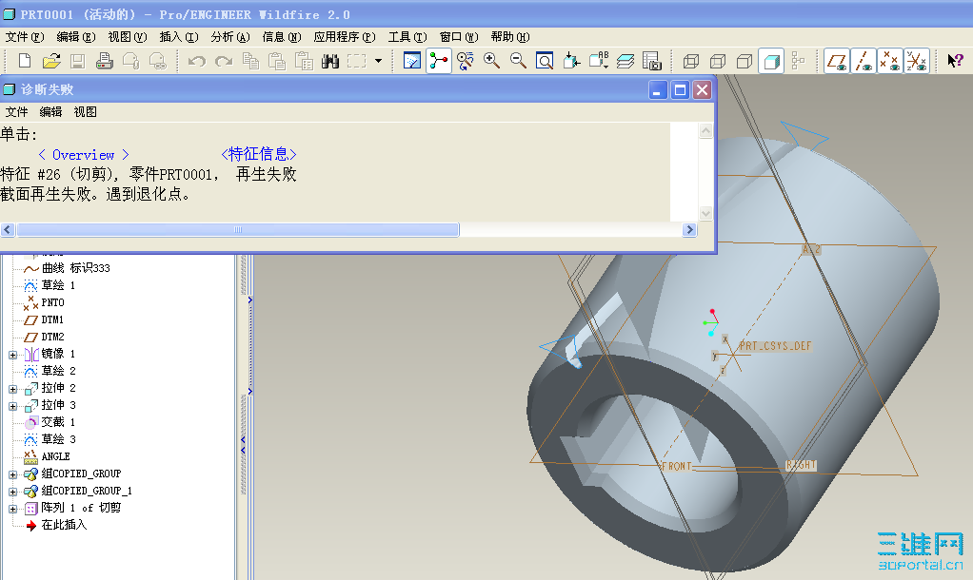Open the 窗口(W) menu

click(x=459, y=37)
